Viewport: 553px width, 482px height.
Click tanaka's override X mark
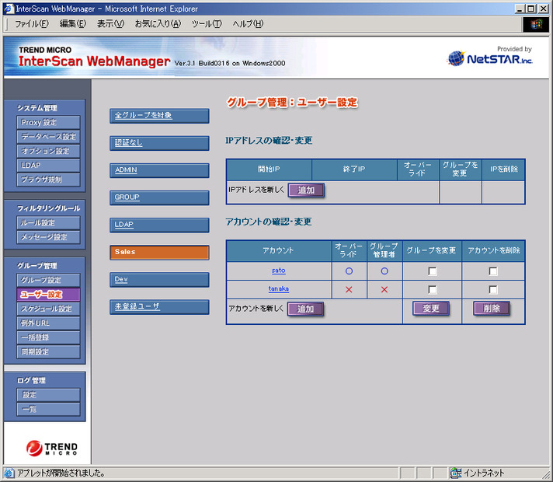(349, 289)
